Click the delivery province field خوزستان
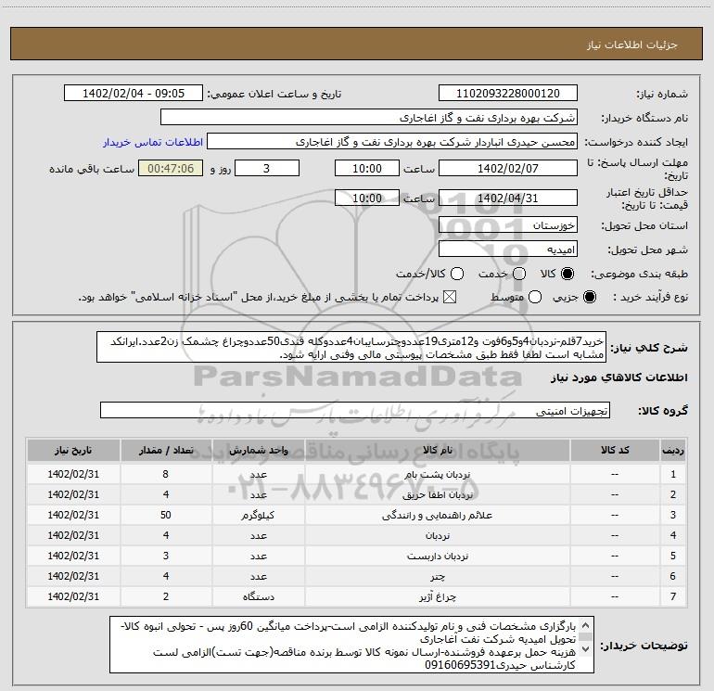This screenshot has height=691, width=714. click(x=508, y=224)
